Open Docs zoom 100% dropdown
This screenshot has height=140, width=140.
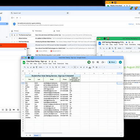(120, 48)
